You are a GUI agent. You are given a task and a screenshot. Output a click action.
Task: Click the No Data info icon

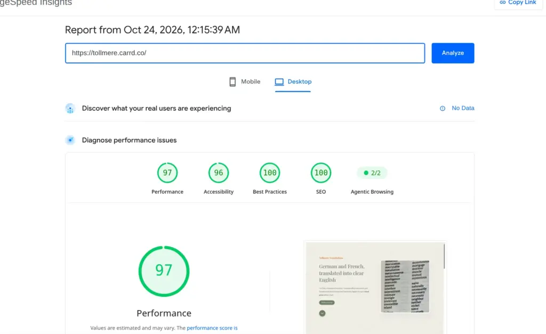pos(442,108)
